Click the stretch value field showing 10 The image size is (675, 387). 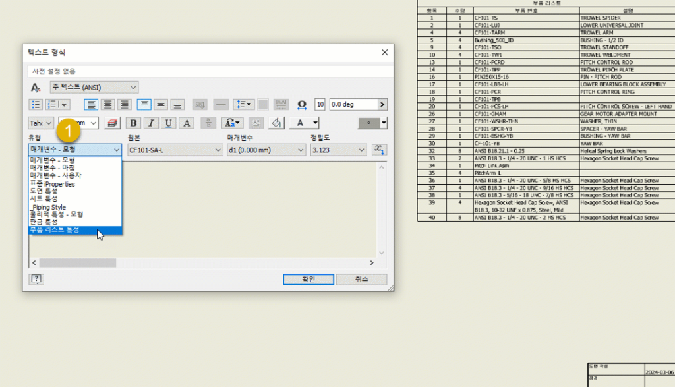pyautogui.click(x=320, y=105)
